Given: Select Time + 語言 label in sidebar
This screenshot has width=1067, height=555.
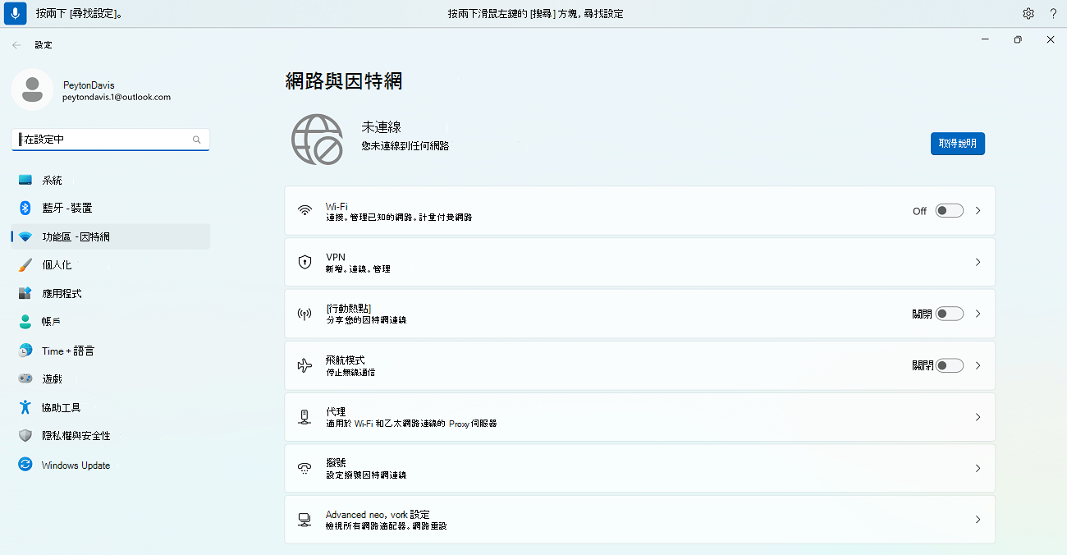Looking at the screenshot, I should click(68, 351).
